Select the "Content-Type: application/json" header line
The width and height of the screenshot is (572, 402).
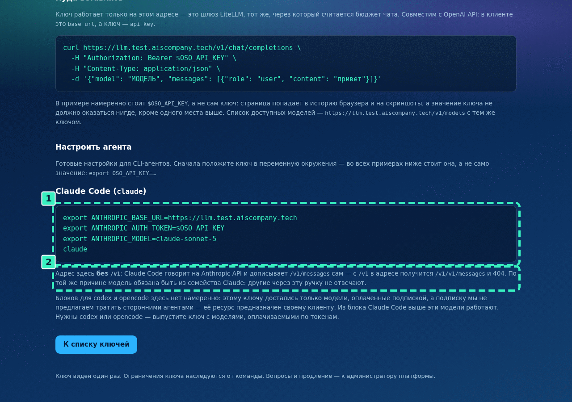(146, 69)
